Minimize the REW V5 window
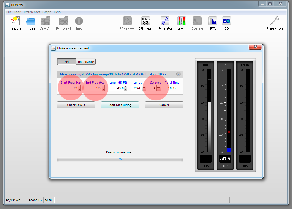The height and width of the screenshot is (209, 292). click(262, 4)
